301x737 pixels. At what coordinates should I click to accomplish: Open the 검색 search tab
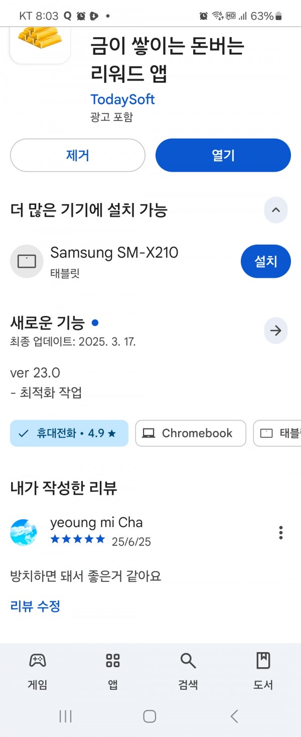[188, 671]
